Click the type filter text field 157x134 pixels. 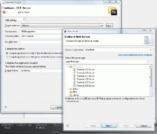(106, 61)
